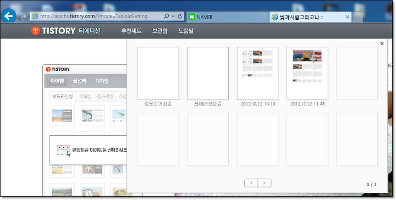The height and width of the screenshot is (200, 396).
Task: Click the search magnifier in address bar
Action: point(166,16)
